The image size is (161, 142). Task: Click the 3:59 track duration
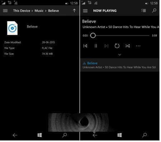[154, 36]
